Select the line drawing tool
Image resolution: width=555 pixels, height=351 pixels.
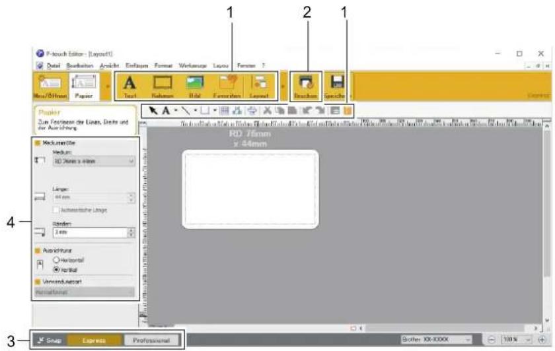186,111
